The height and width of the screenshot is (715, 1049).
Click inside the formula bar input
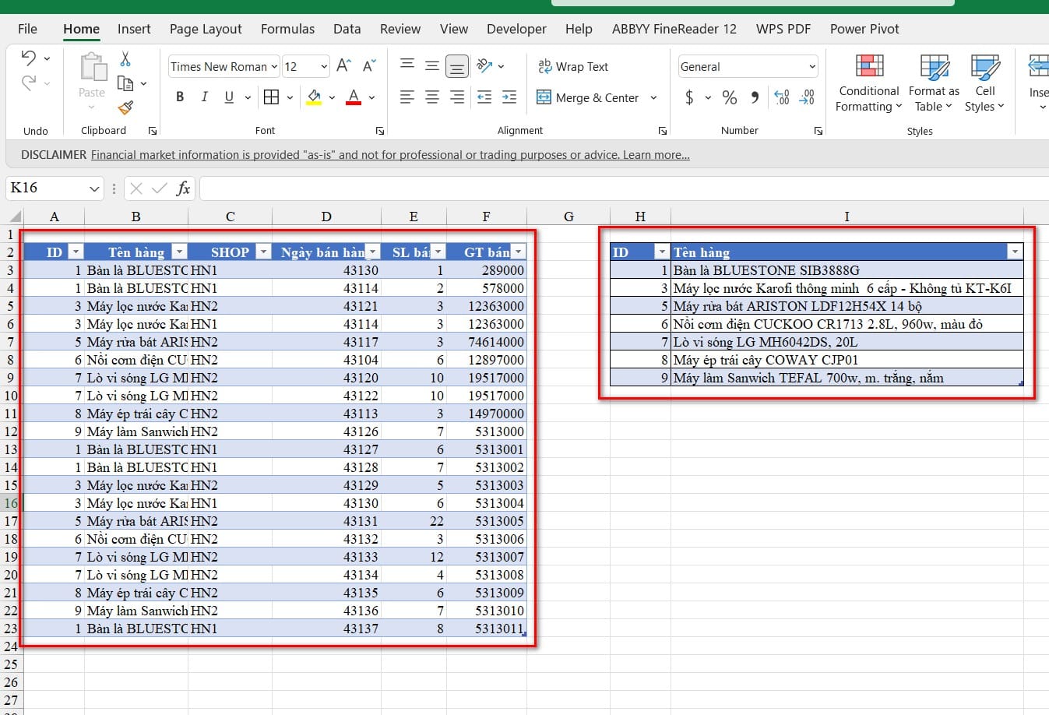[624, 188]
